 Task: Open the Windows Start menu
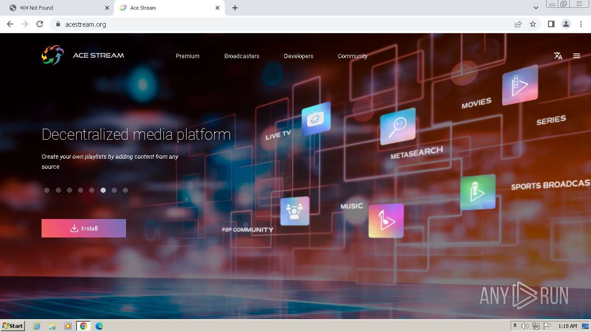click(x=13, y=326)
